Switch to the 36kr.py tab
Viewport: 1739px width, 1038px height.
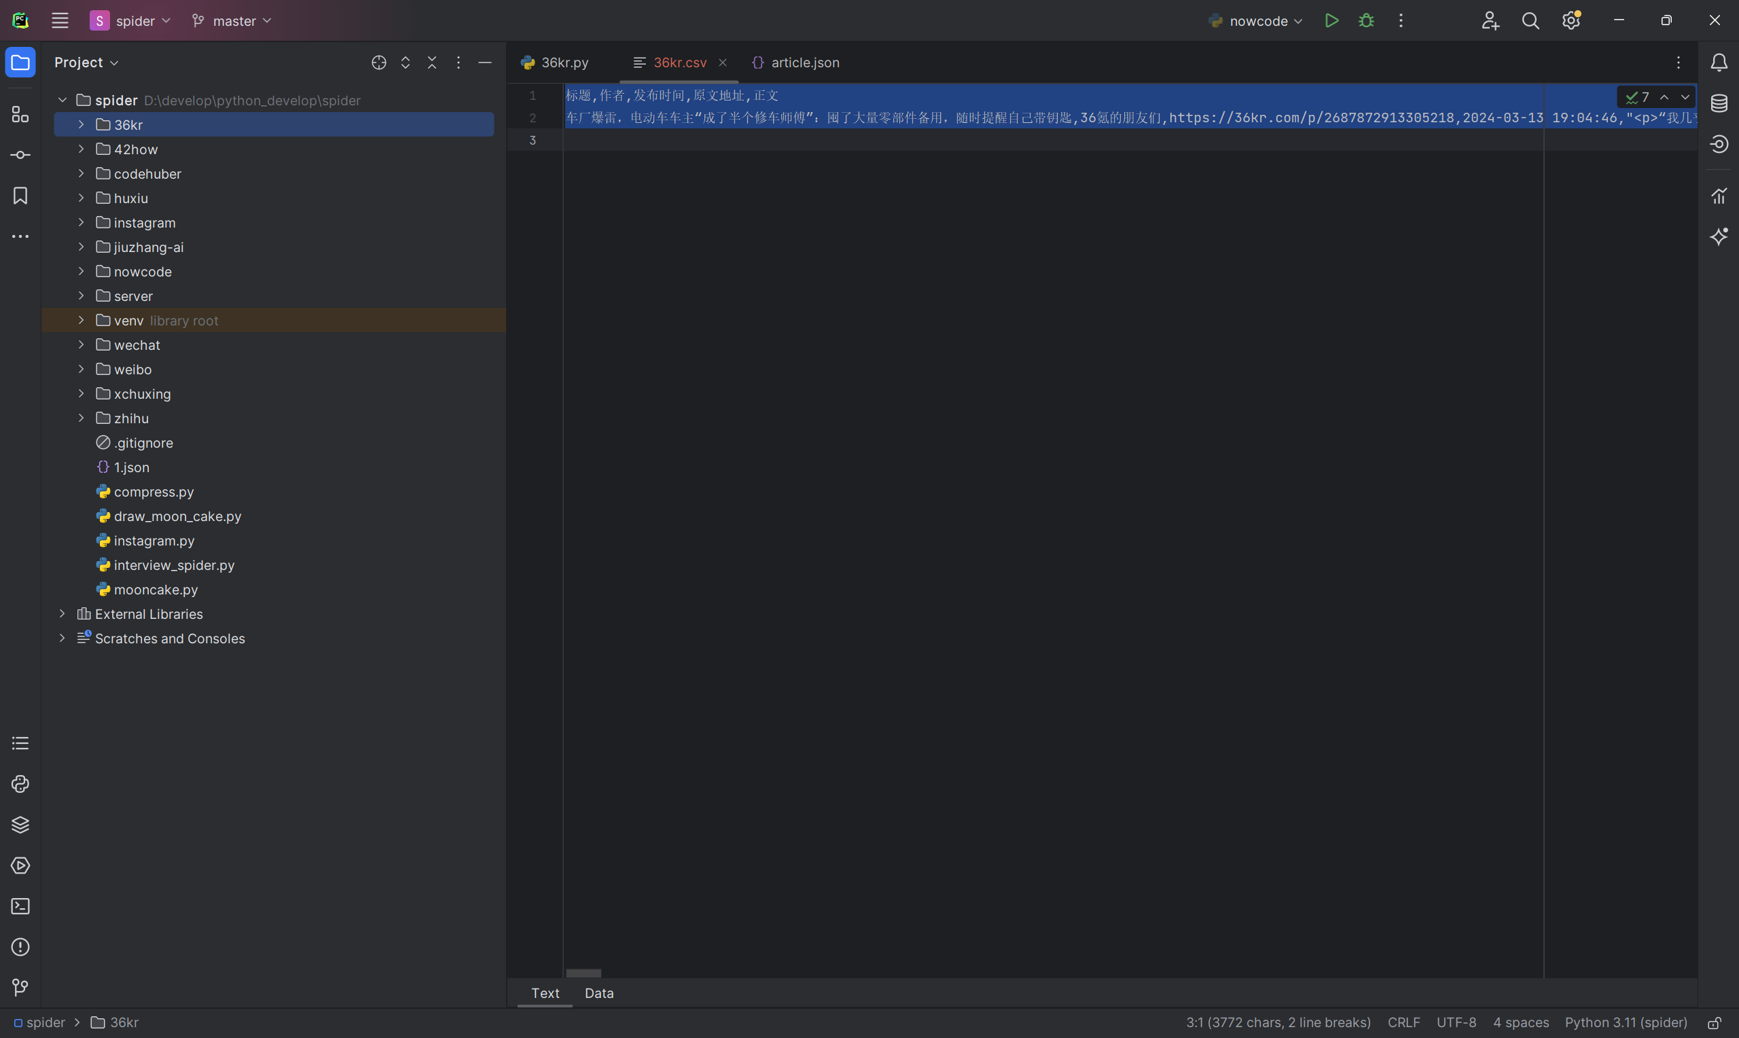pos(556,62)
